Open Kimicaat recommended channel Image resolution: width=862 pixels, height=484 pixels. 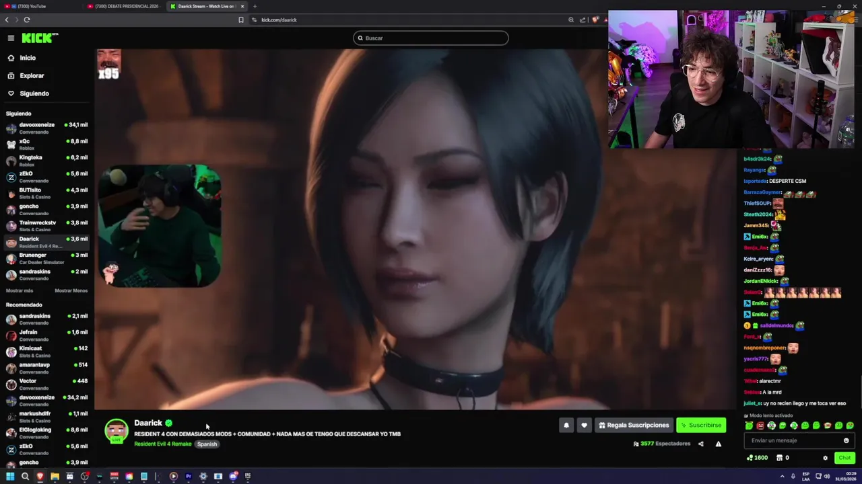coord(47,351)
